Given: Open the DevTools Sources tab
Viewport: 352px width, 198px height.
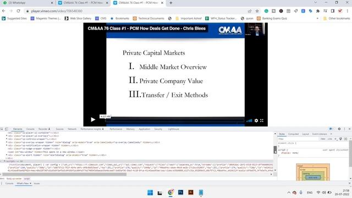Looking at the screenshot, I should [x=59, y=129].
